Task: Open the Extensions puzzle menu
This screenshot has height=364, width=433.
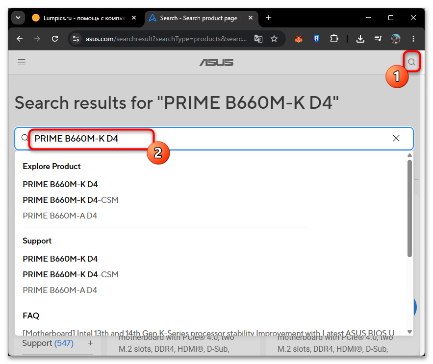Action: pos(334,39)
